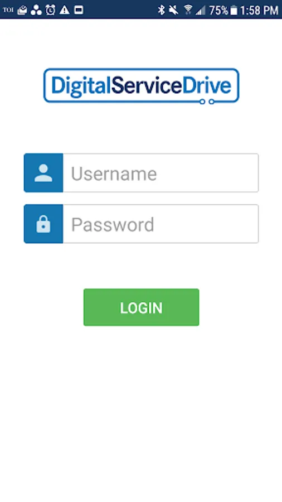The height and width of the screenshot is (502, 282).
Task: Tap the warning triangle notification icon
Action: (64, 10)
